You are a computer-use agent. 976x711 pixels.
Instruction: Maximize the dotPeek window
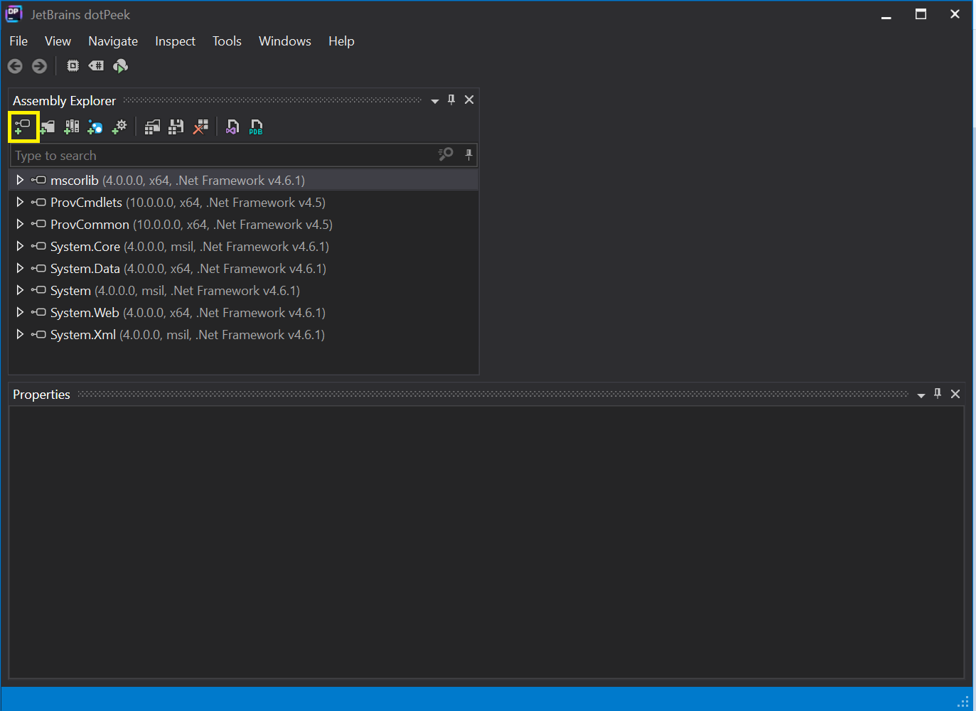coord(921,14)
